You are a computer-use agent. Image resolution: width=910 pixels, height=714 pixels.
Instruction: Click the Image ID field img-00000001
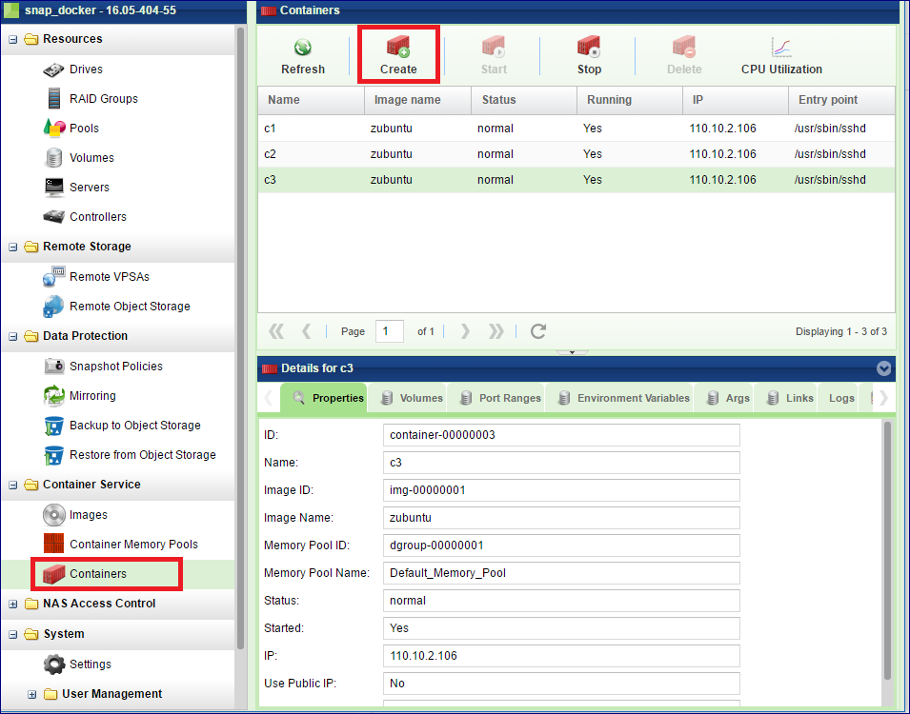pos(561,490)
